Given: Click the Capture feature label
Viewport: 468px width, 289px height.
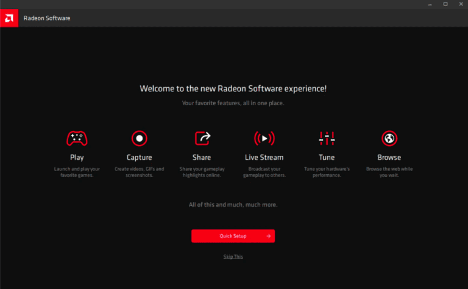Looking at the screenshot, I should [x=140, y=158].
